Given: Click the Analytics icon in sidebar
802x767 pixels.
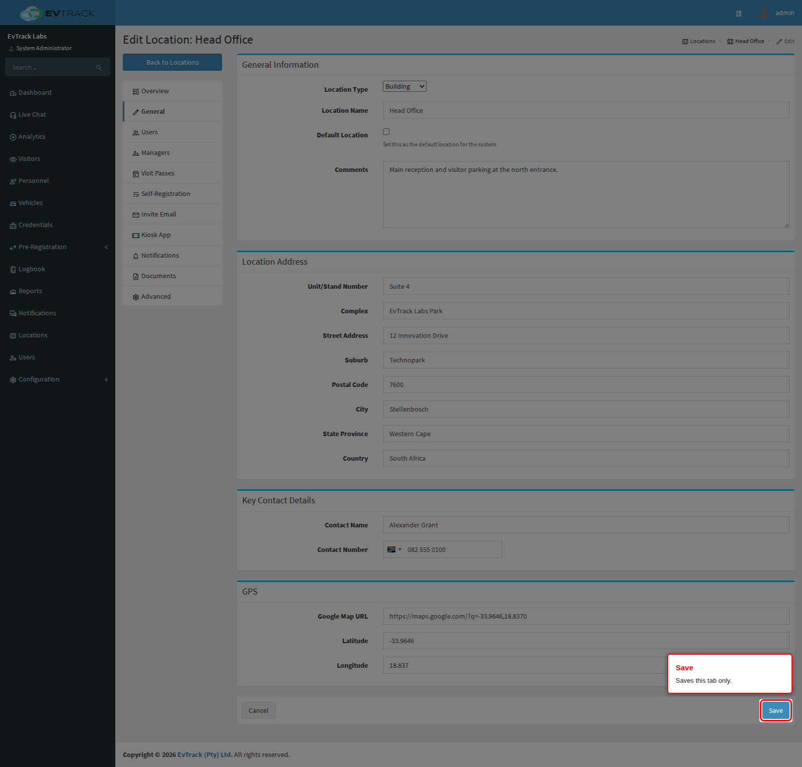Looking at the screenshot, I should pyautogui.click(x=13, y=137).
